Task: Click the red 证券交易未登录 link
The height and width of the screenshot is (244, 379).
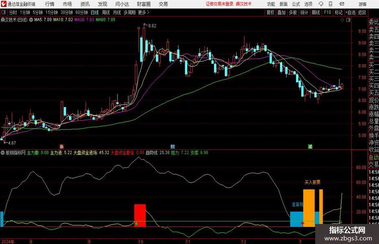Action: click(219, 4)
